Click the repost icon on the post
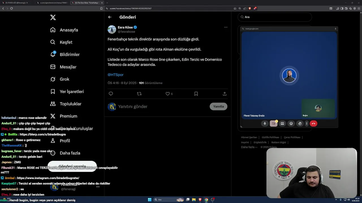 pos(139,94)
